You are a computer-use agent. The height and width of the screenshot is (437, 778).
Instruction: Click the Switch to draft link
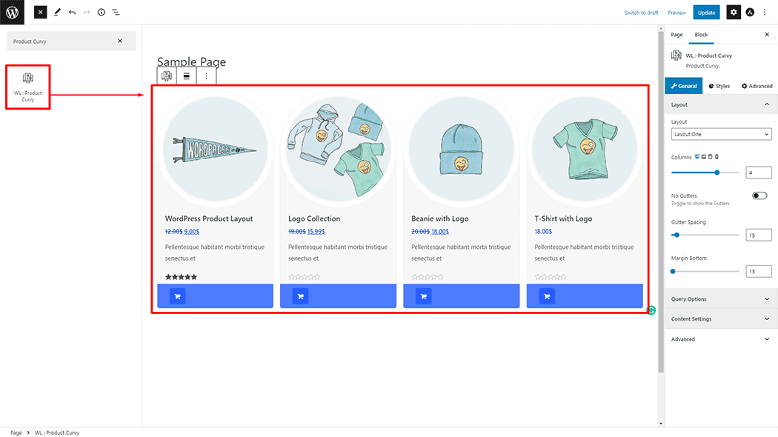(641, 13)
